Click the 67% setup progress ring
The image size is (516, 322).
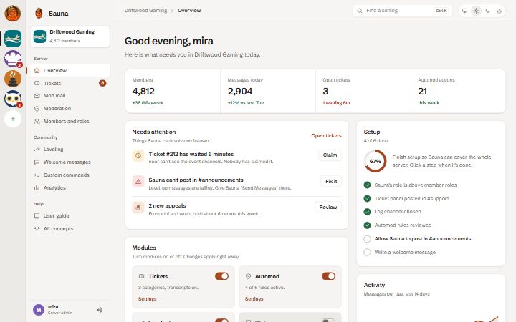point(375,161)
